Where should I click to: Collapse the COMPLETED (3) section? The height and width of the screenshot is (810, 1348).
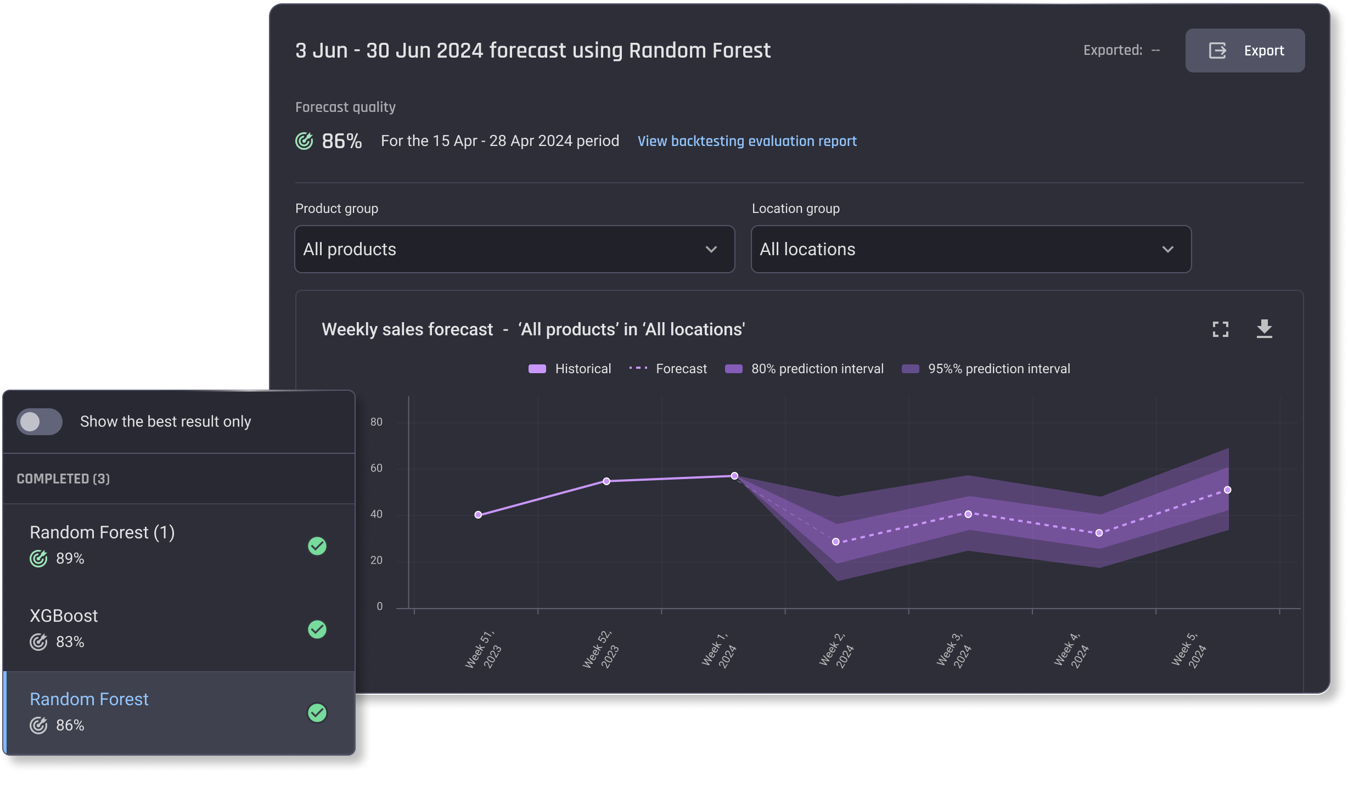[63, 479]
